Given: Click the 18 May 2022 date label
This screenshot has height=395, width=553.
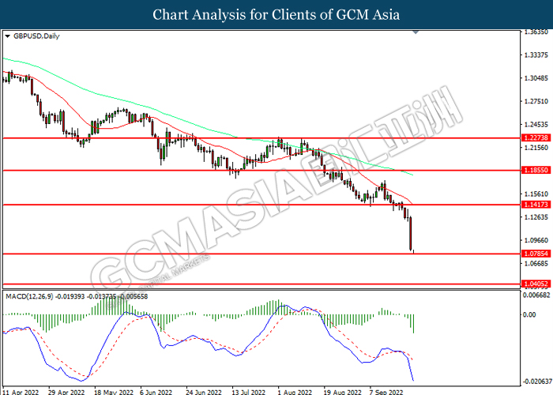Looking at the screenshot, I should click(114, 392).
